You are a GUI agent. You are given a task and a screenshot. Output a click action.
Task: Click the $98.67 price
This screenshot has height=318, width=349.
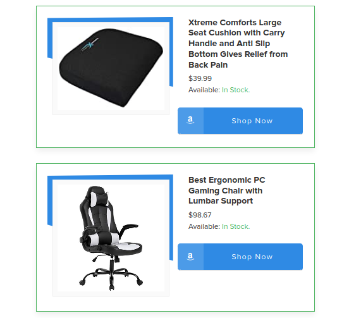click(x=200, y=215)
